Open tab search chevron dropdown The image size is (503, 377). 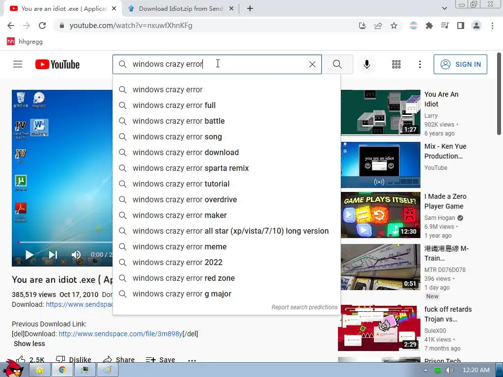tap(444, 9)
